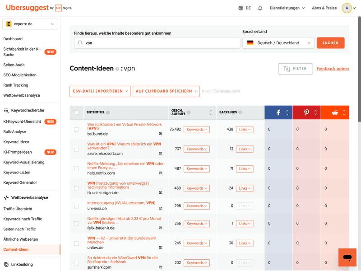Check the box for bsi.bund.de row
The image size is (361, 271).
pos(77,130)
